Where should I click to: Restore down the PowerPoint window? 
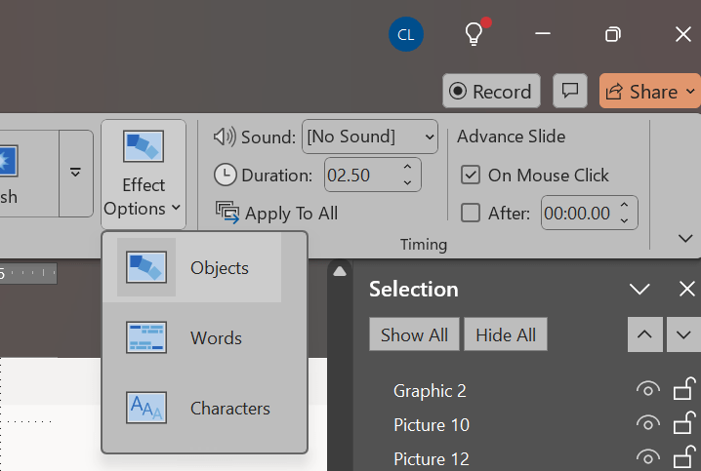click(612, 34)
